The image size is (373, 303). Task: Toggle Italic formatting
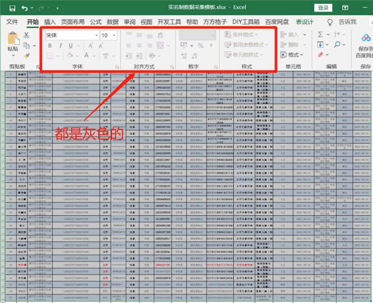[x=61, y=45]
